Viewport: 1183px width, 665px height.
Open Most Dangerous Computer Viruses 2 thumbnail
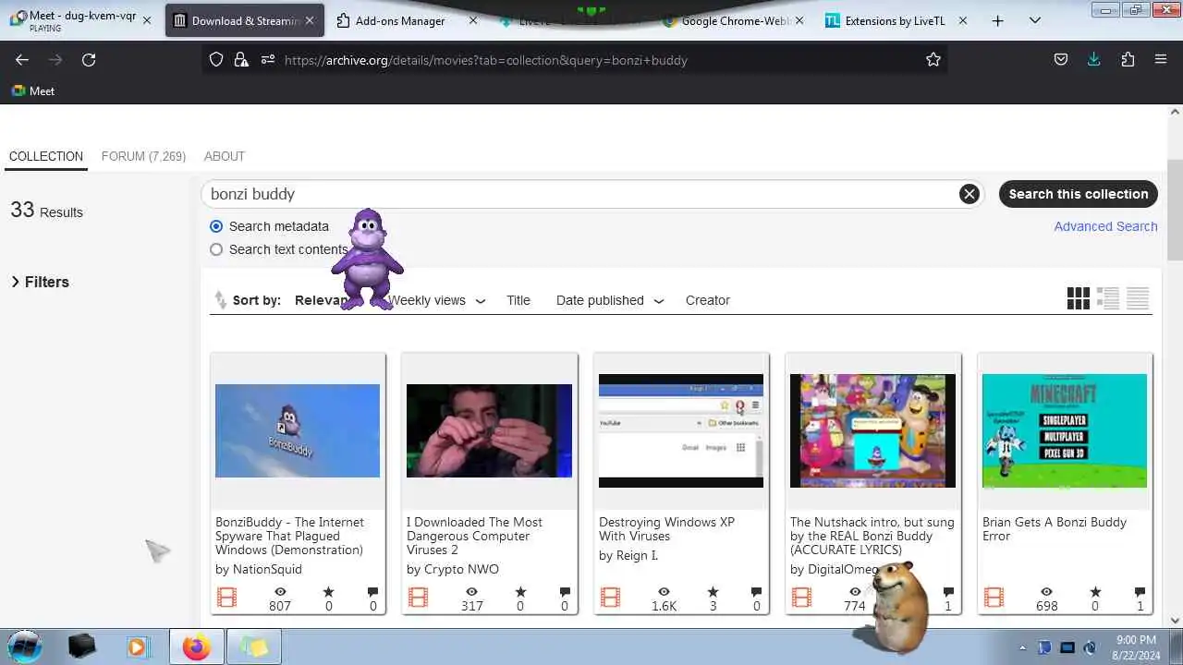(x=489, y=430)
